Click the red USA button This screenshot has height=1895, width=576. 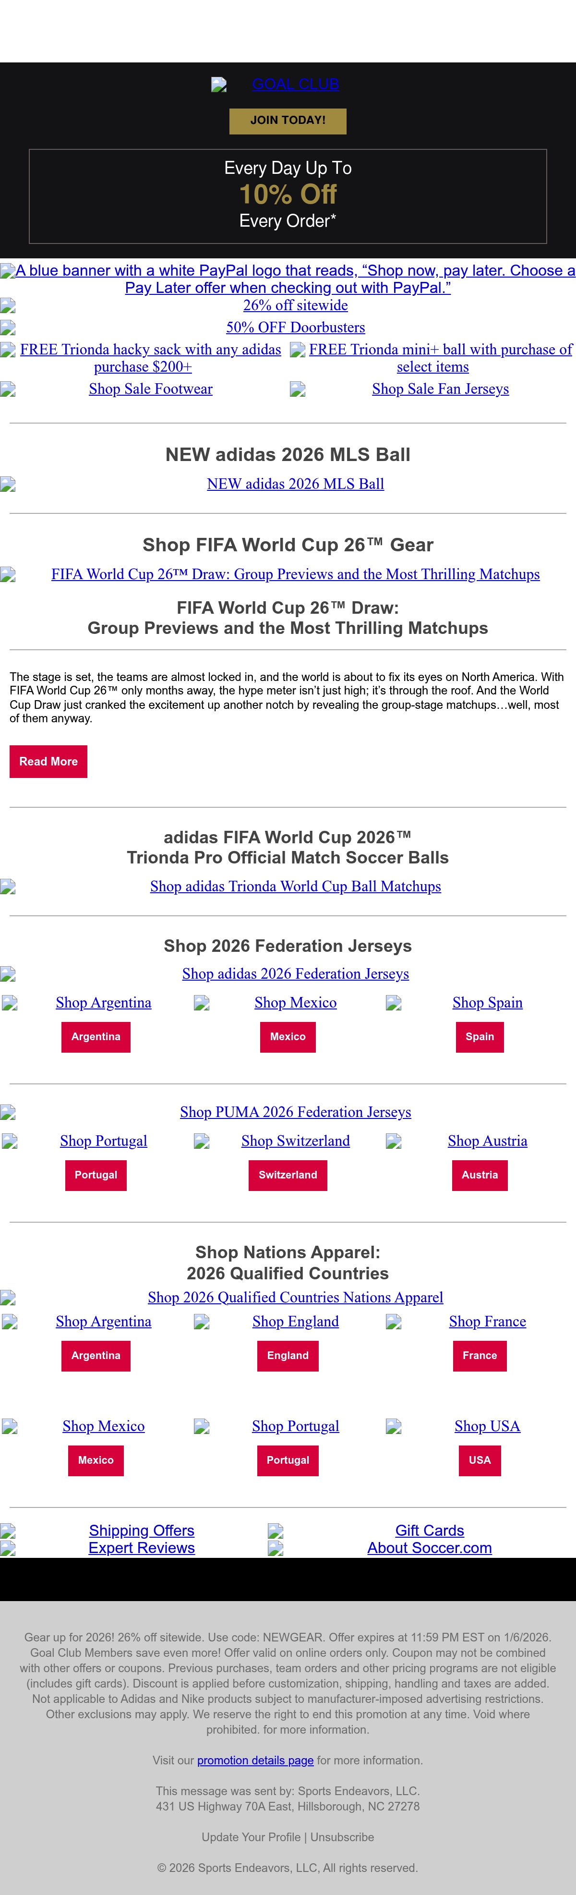(480, 1459)
